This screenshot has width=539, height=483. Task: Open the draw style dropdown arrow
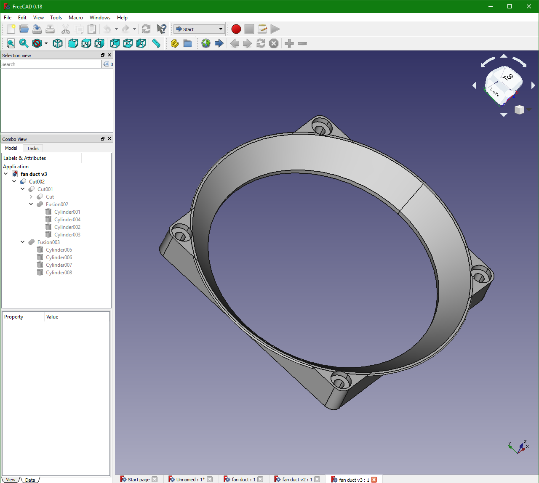tap(46, 44)
